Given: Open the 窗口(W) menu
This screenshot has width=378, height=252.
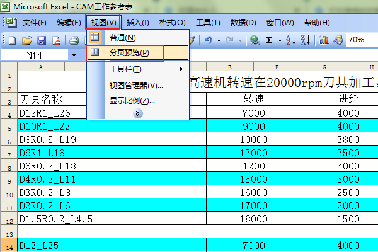Looking at the screenshot, I should coord(280,23).
